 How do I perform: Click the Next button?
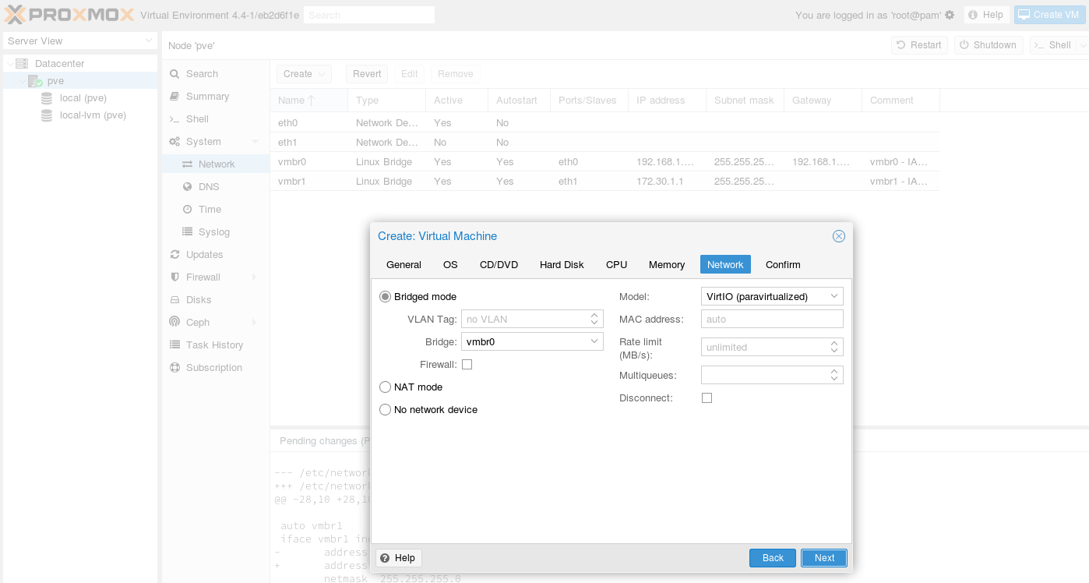824,558
